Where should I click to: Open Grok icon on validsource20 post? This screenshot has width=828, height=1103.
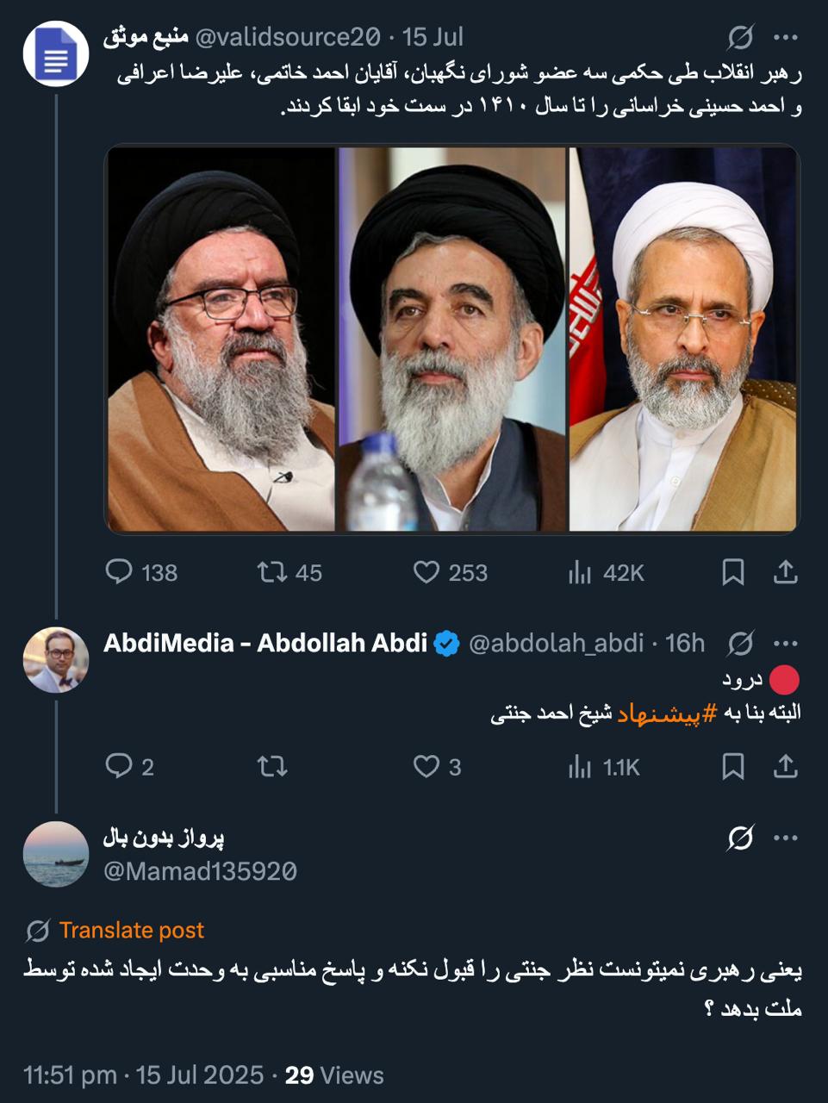[740, 37]
